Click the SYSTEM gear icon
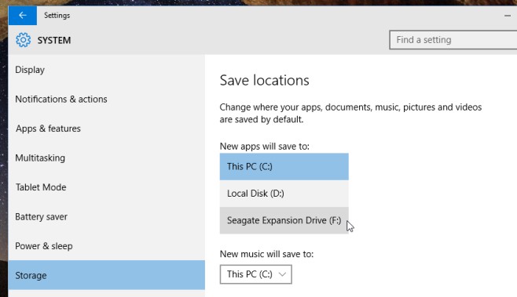 pyautogui.click(x=23, y=40)
